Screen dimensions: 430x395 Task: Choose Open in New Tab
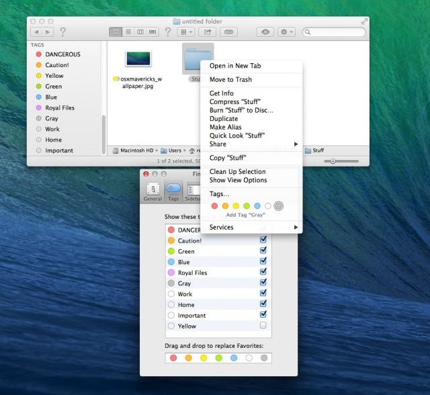pos(251,66)
